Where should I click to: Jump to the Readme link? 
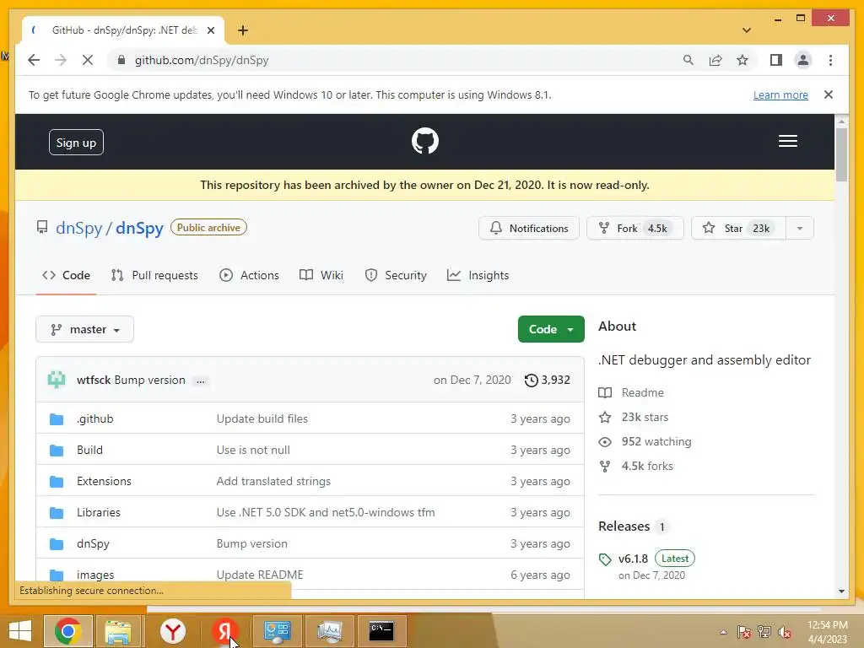642,392
